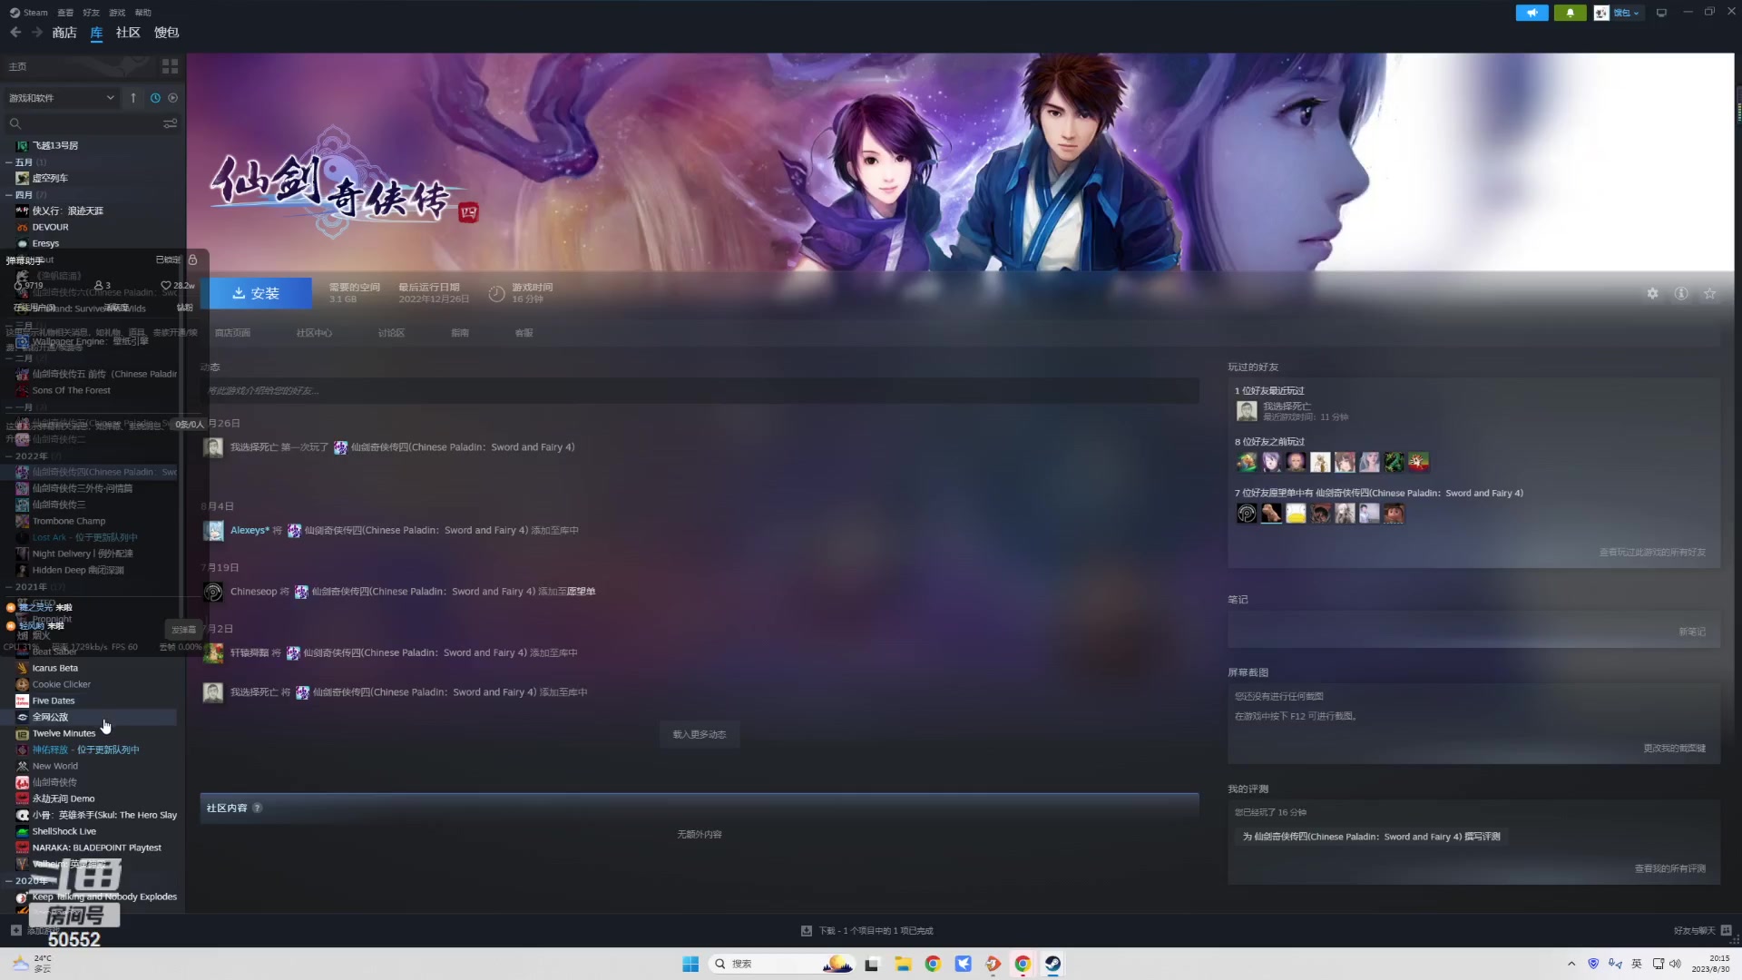Viewport: 1742px width, 980px height.
Task: Select 全网公敌 in library list
Action: (x=50, y=718)
